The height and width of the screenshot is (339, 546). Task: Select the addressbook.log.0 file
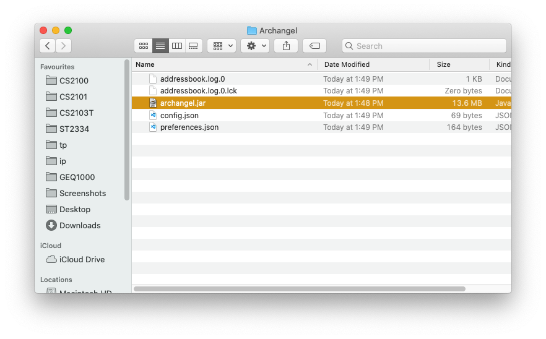pos(321,79)
